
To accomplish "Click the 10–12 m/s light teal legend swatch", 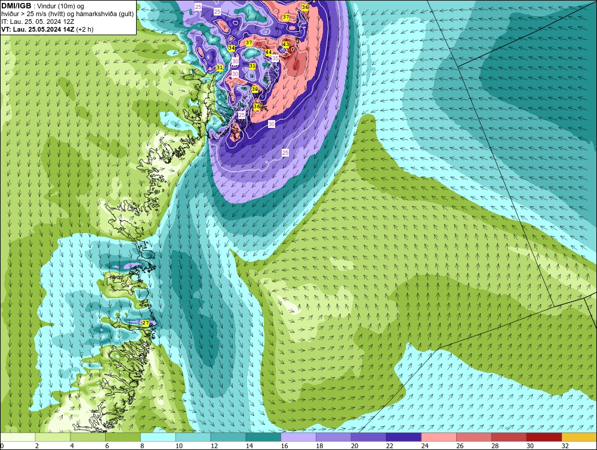I will pos(193,437).
